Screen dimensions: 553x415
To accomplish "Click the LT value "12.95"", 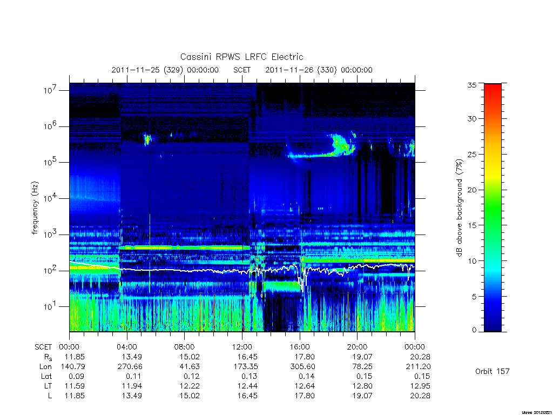I will coord(420,386).
